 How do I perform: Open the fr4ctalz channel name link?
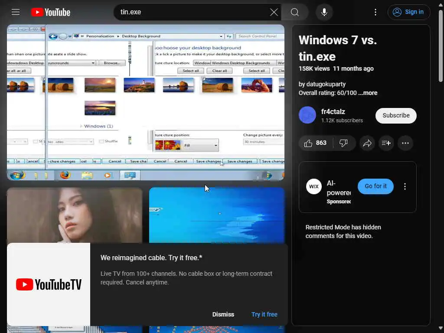coord(333,111)
